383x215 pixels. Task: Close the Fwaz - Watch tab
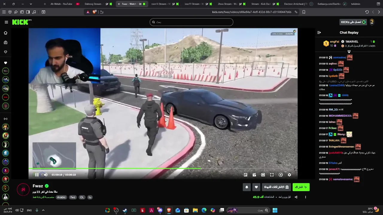pyautogui.click(x=119, y=4)
